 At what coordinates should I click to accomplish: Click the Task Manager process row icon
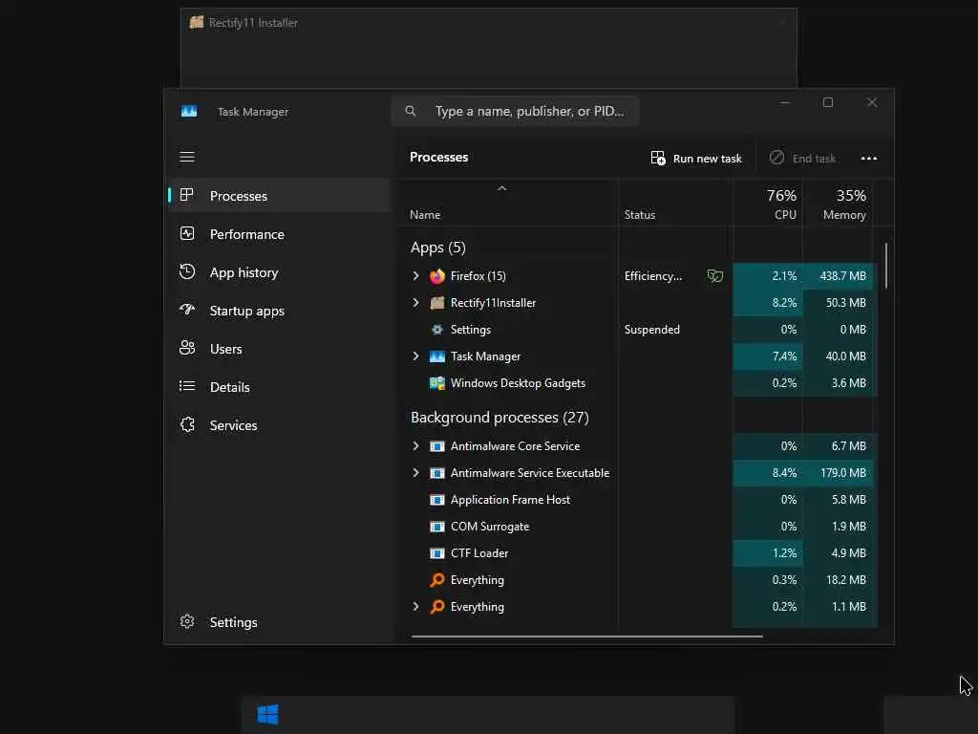point(437,356)
